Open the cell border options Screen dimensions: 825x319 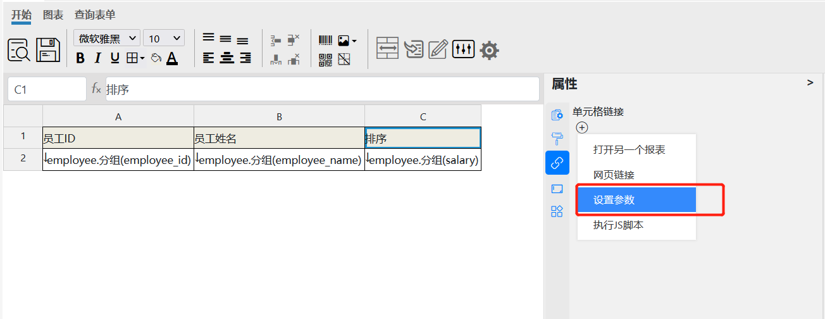click(135, 58)
